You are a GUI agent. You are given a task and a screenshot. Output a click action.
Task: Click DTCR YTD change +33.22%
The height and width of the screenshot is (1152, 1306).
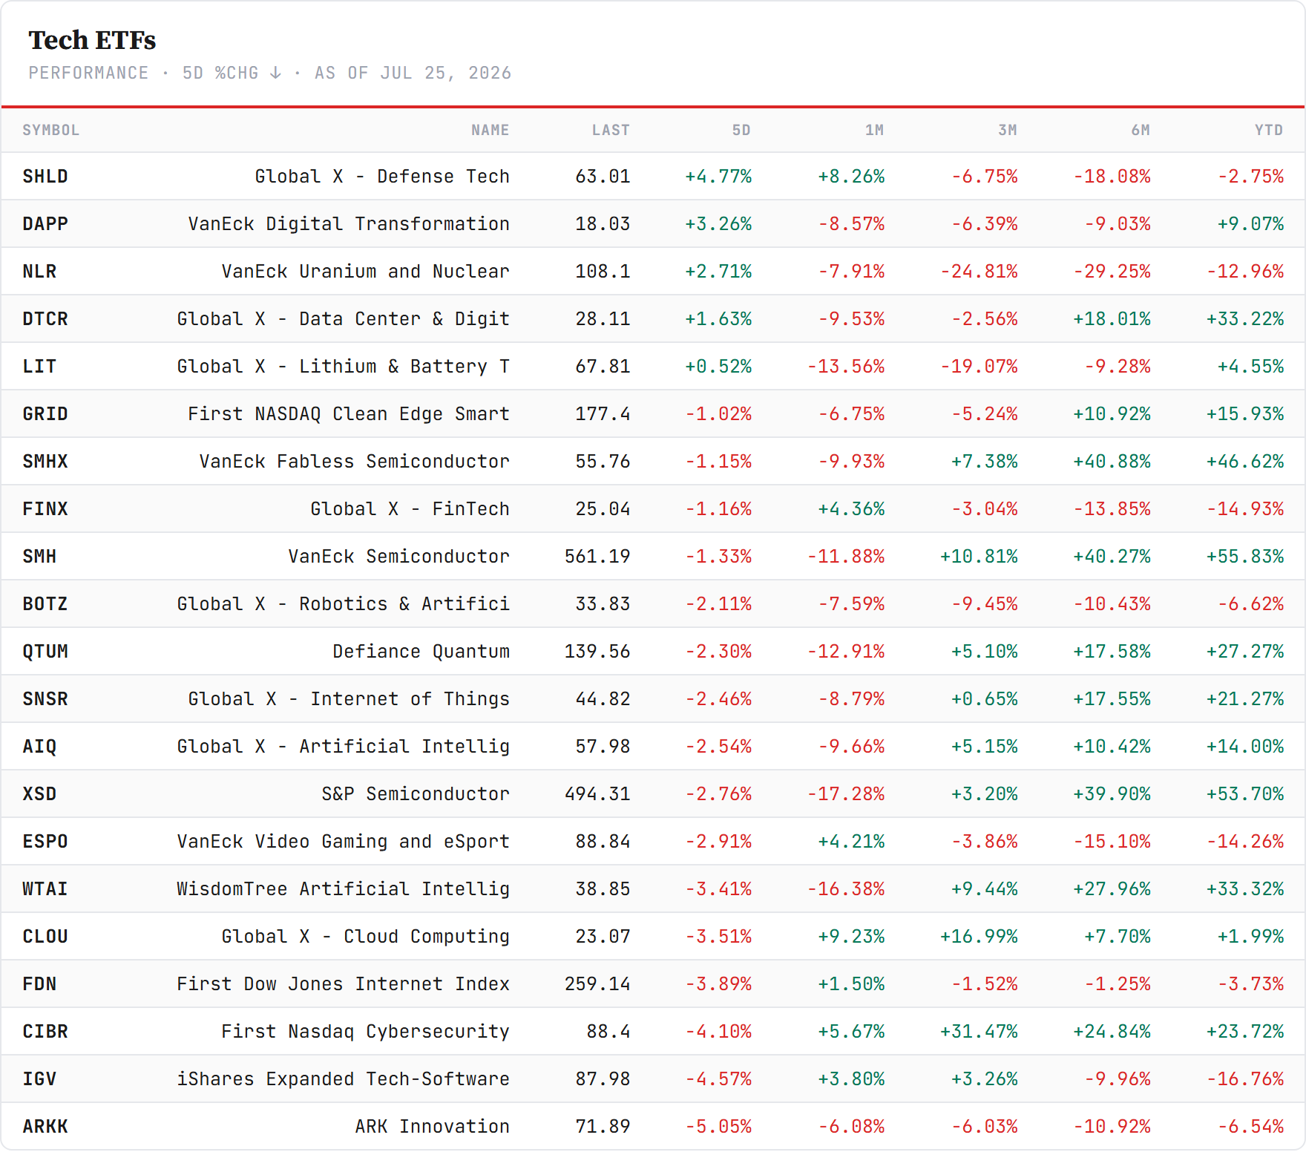click(x=1244, y=319)
